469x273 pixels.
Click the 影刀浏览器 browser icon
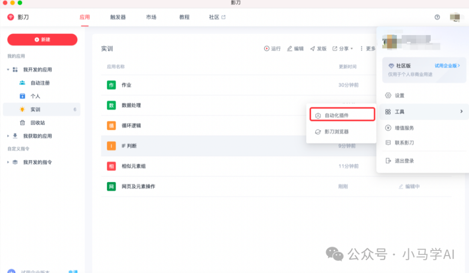tap(318, 132)
